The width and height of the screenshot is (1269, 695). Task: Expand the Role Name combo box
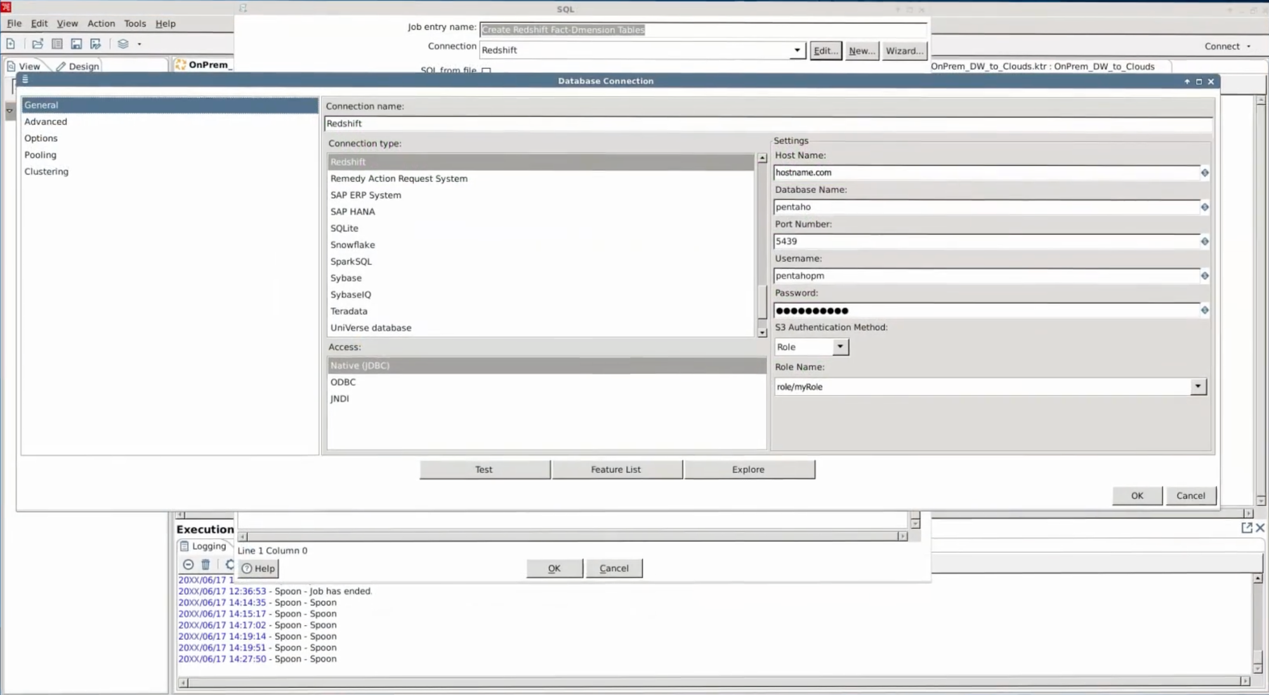pos(1197,386)
